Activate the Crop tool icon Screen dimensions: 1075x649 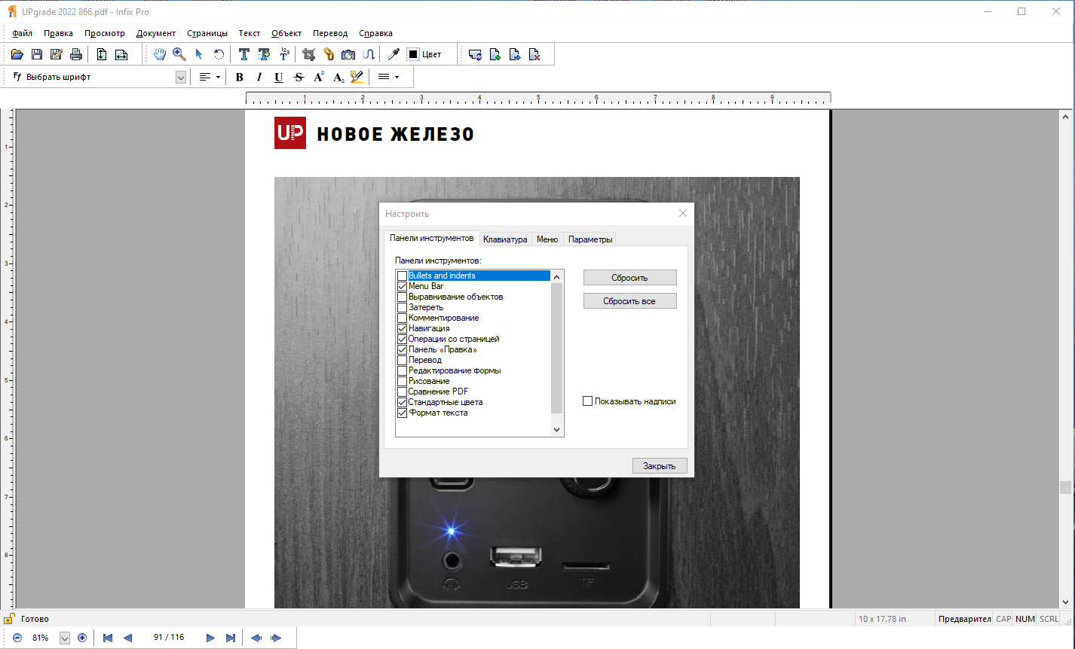pyautogui.click(x=308, y=54)
